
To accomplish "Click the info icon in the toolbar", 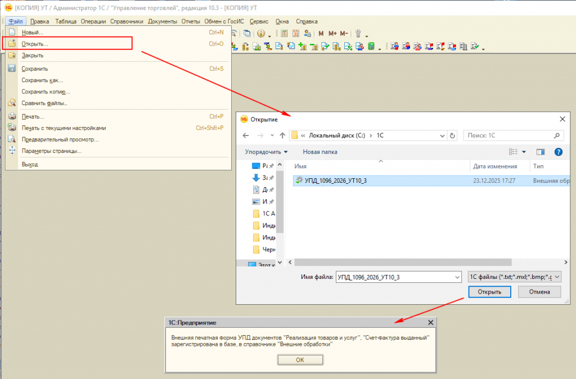I will pos(261,34).
